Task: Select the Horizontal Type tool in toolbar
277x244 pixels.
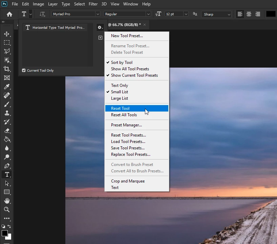Action: click(x=7, y=174)
